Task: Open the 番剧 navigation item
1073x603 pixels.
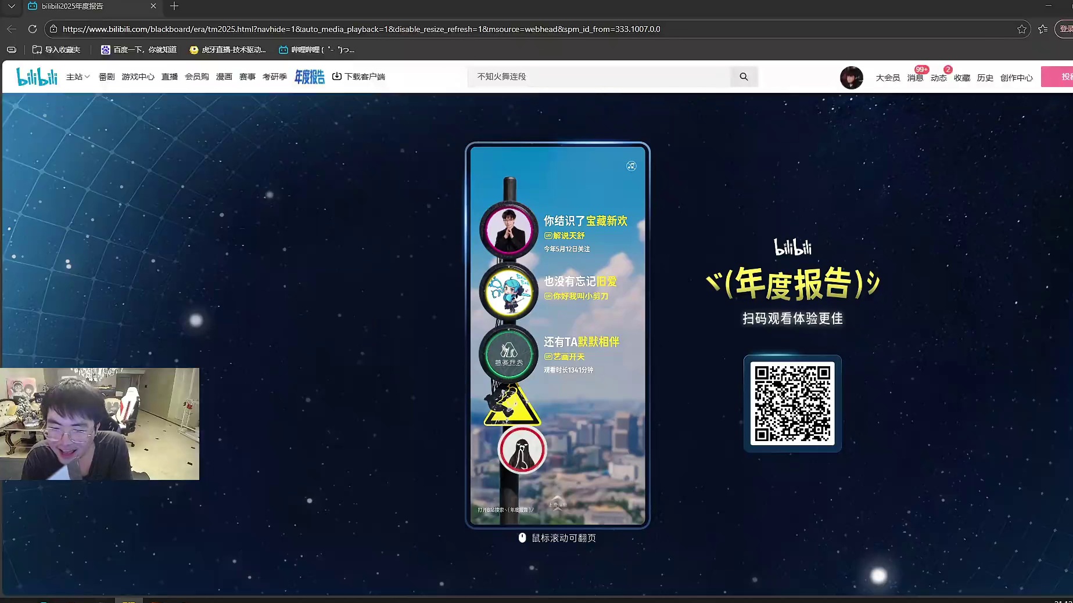Action: (x=106, y=77)
